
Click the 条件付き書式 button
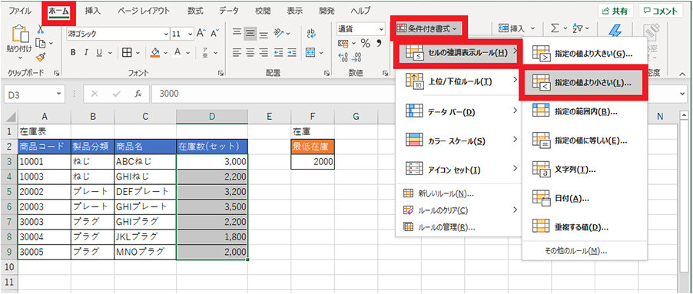tap(428, 29)
